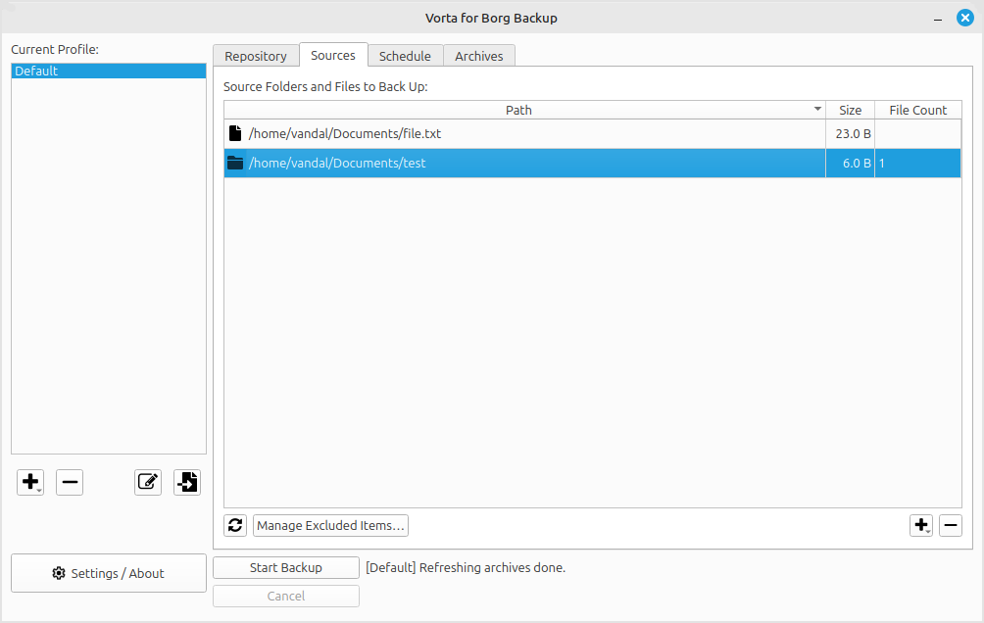Click the remove source minus button
Viewport: 984px width, 623px height.
coord(951,526)
